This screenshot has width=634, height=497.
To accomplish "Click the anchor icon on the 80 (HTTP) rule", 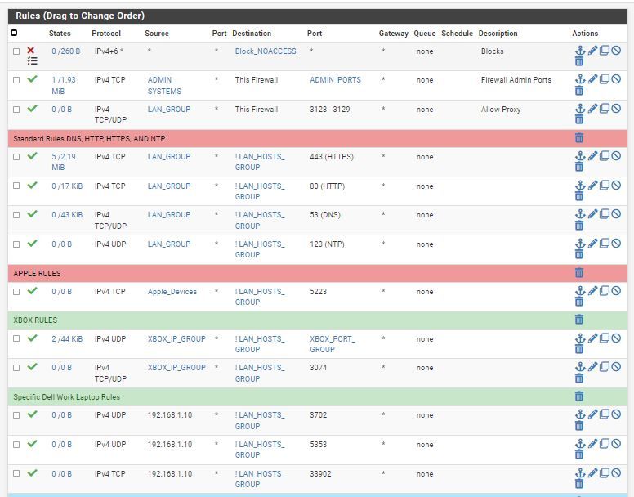I will pos(580,186).
